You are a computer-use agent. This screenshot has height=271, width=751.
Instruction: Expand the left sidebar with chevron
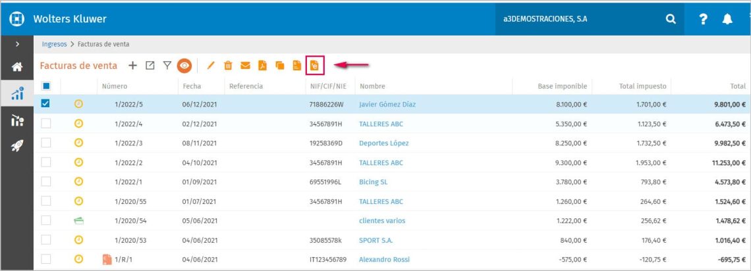(x=17, y=44)
